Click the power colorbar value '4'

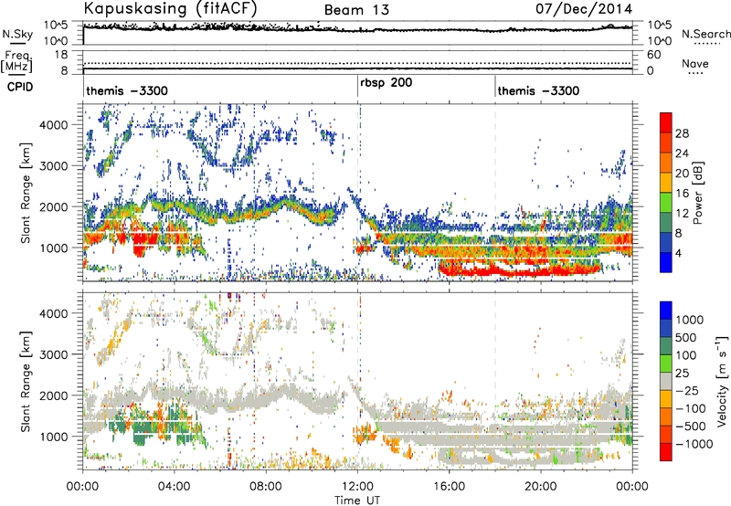point(679,254)
